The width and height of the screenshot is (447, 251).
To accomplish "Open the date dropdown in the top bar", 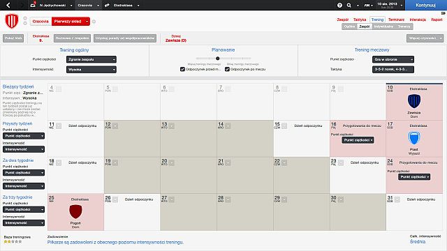I will [390, 5].
